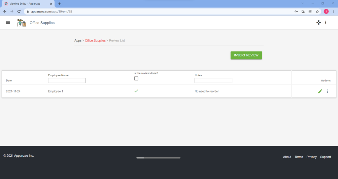Go back to the previous page
The width and height of the screenshot is (338, 179).
[5, 12]
